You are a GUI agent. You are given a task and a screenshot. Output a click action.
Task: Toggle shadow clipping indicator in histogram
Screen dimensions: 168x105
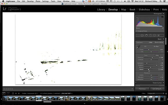coord(137,17)
